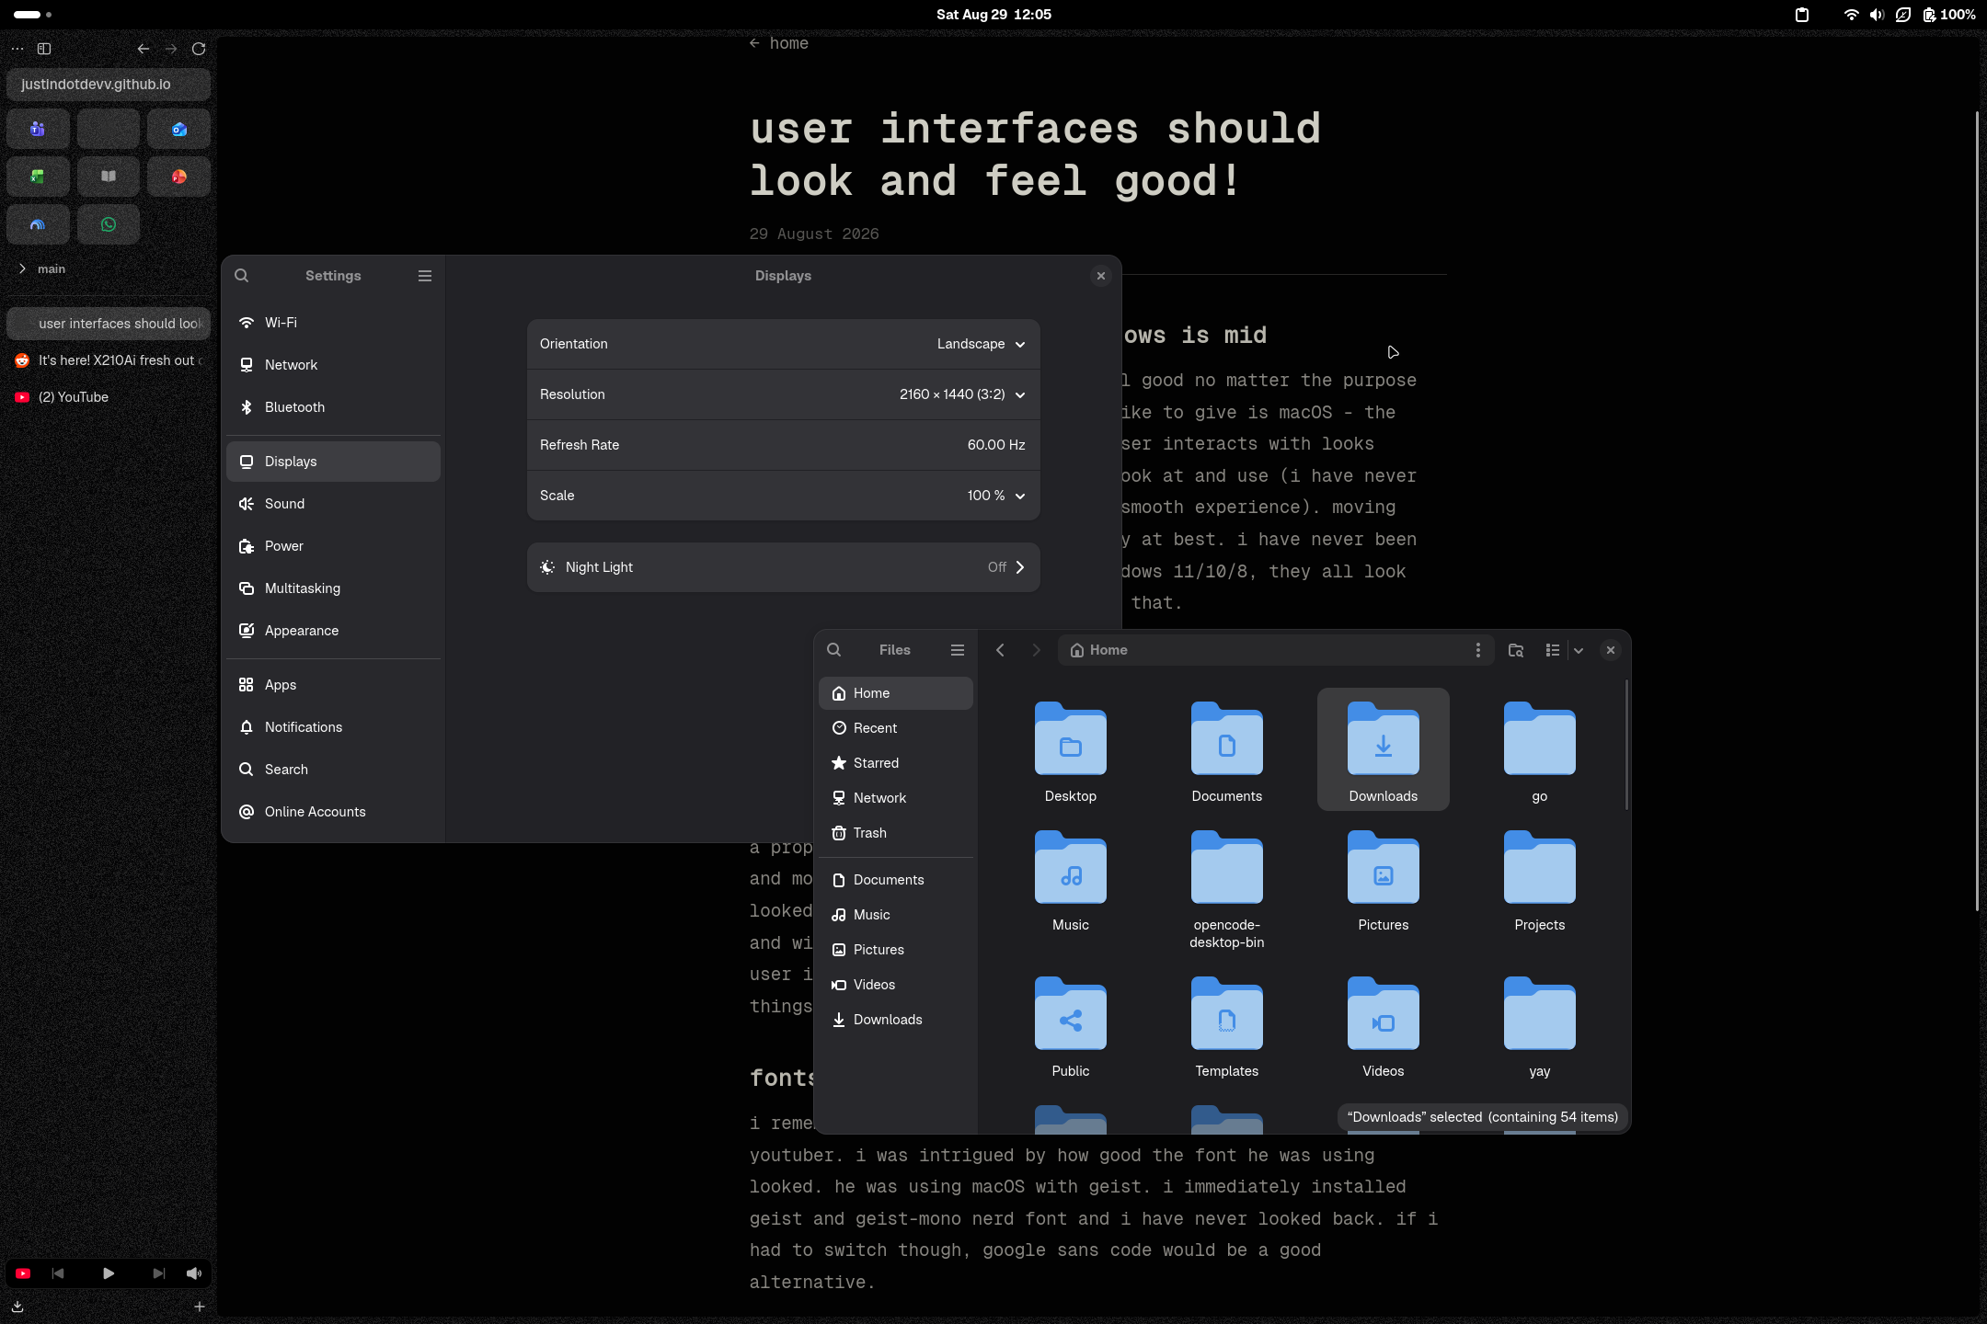The width and height of the screenshot is (1987, 1324).
Task: Open the Teams pinned tab
Action: [38, 129]
